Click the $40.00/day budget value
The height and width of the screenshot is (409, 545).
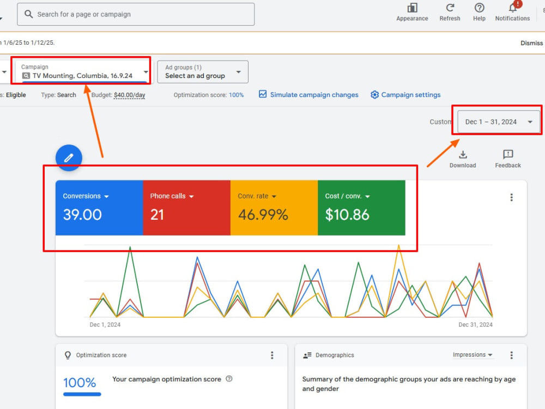pos(129,95)
